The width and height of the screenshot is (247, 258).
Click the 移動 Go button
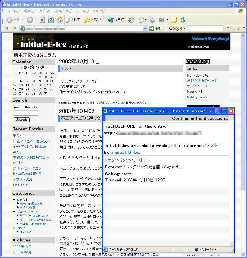pyautogui.click(x=156, y=29)
